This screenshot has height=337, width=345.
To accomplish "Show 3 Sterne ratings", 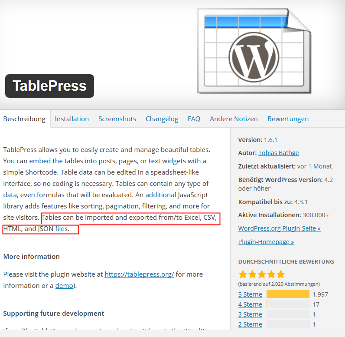I will click(x=250, y=314).
